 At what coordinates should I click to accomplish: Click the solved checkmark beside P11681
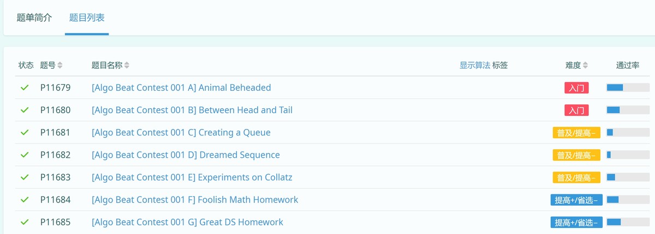[25, 132]
